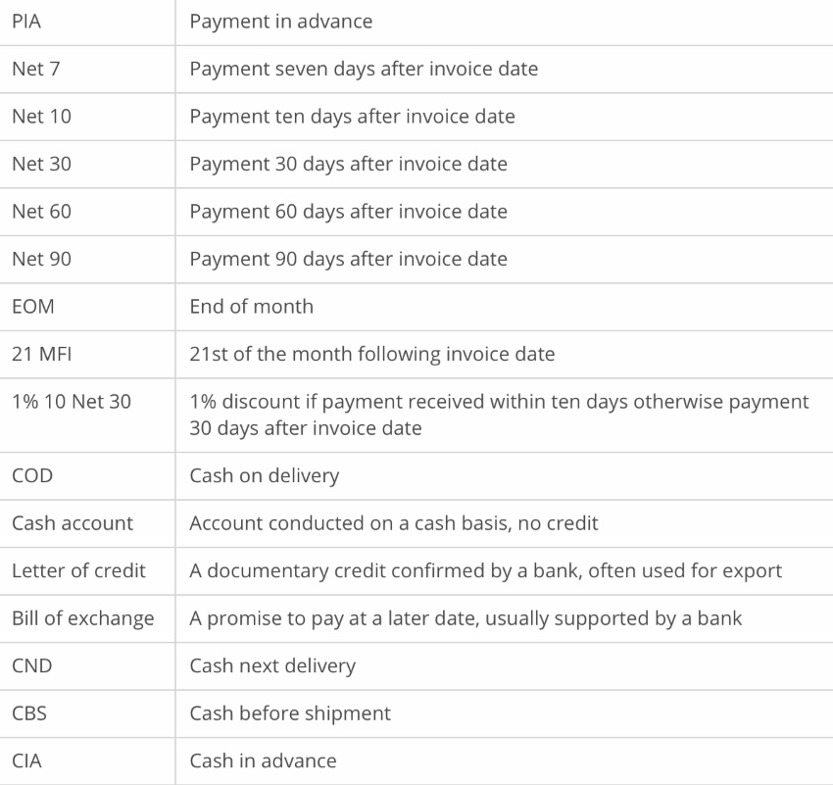833x785 pixels.
Task: Click the CIA abbreviation cell
Action: [26, 761]
